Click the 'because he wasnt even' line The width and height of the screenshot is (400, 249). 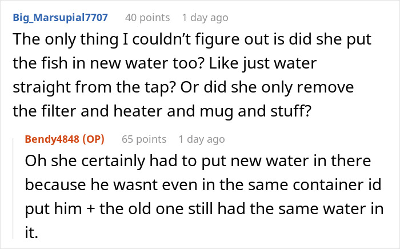click(x=203, y=185)
